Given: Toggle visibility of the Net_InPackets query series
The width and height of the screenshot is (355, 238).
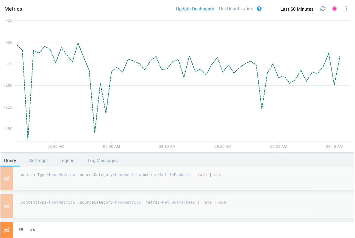Looking at the screenshot, I should (7, 179).
